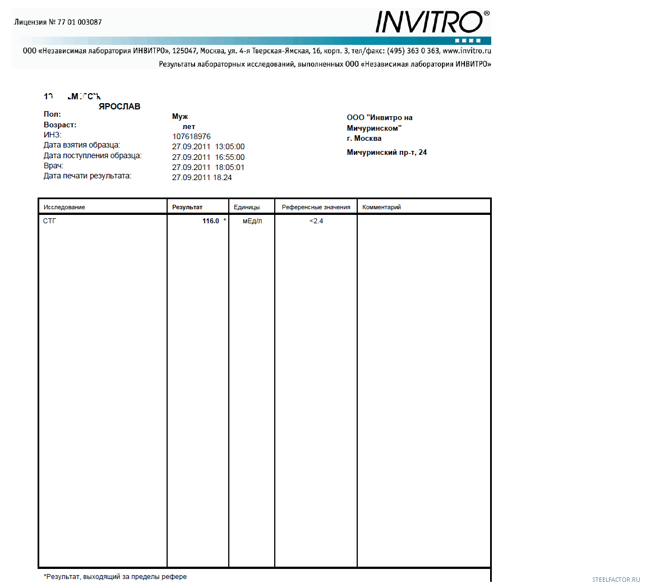Select the <2.4 reference value
Screen dimensions: 646x588
click(x=316, y=221)
